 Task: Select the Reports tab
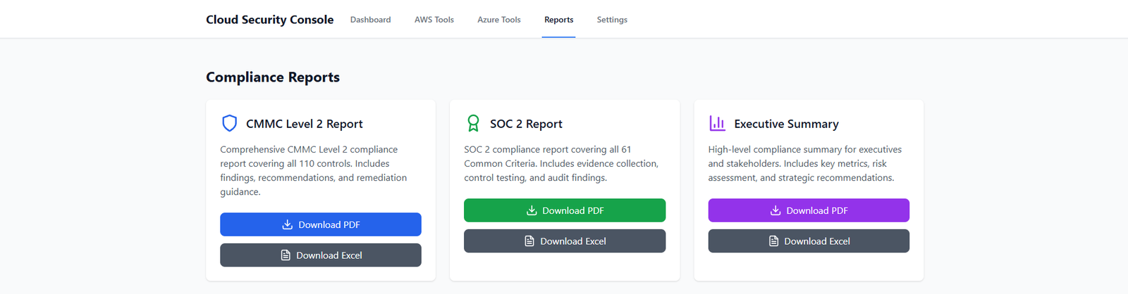558,20
